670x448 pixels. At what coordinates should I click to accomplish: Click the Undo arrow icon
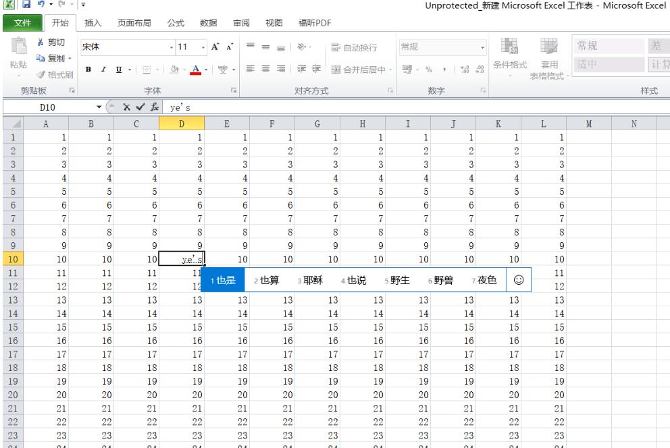click(41, 4)
